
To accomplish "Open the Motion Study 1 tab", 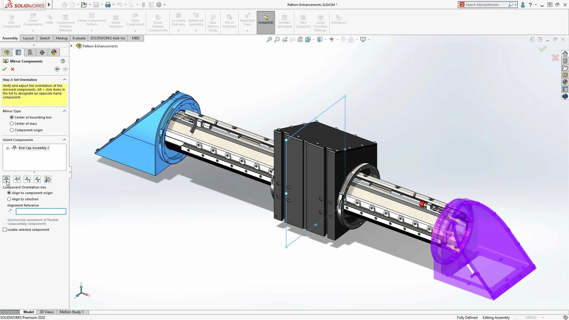I will click(x=71, y=312).
